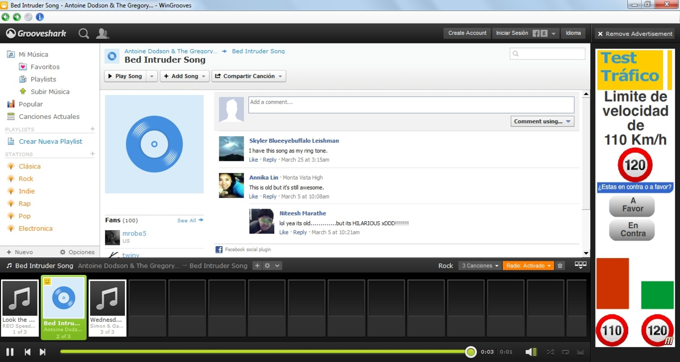
Task: Open WinGrooves settings gear in top toolbar
Action: pos(29,17)
